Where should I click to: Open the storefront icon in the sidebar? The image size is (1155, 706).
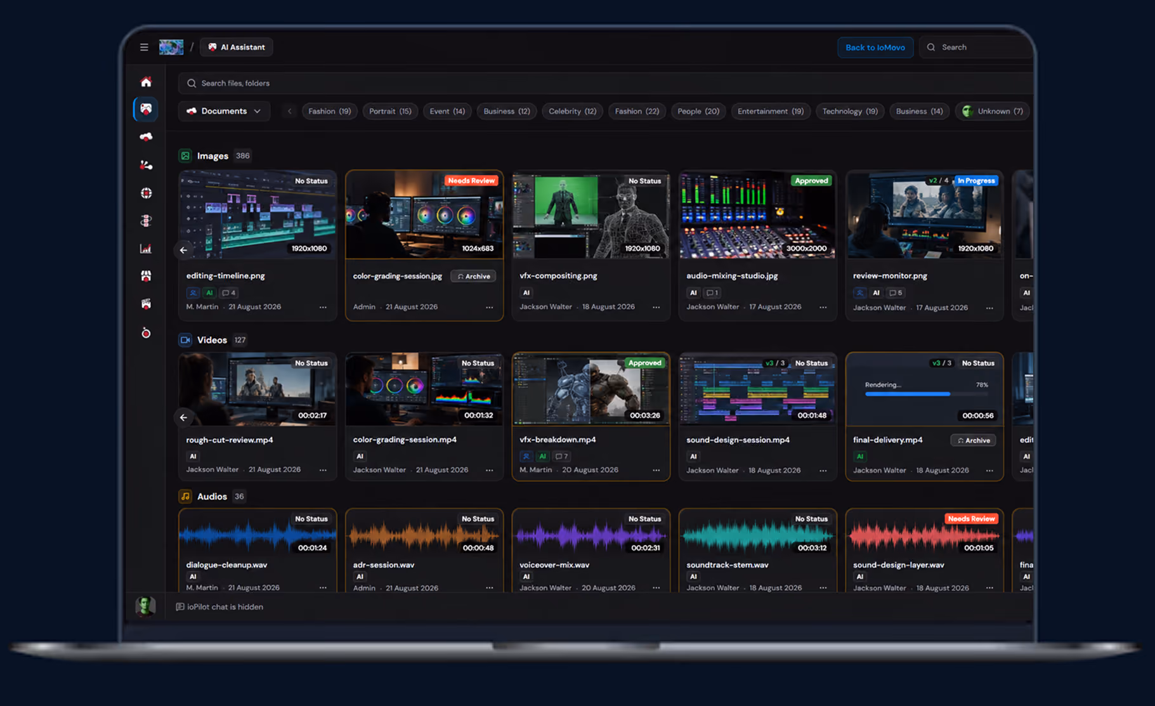click(x=146, y=276)
